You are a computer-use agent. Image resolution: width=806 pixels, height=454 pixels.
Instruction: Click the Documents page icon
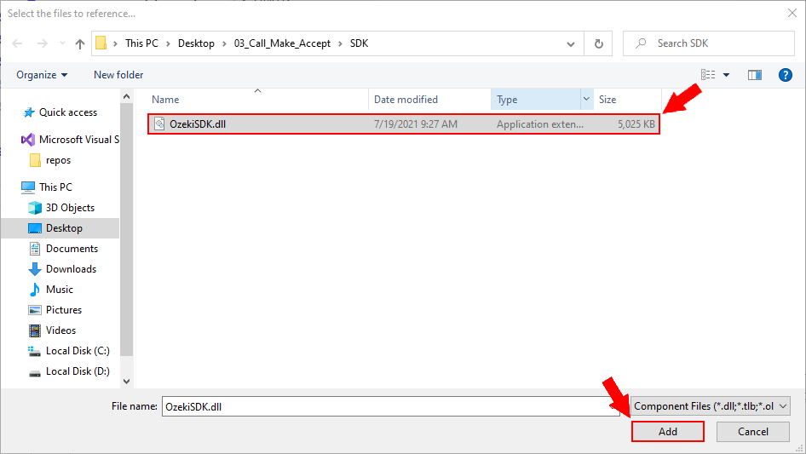34,249
